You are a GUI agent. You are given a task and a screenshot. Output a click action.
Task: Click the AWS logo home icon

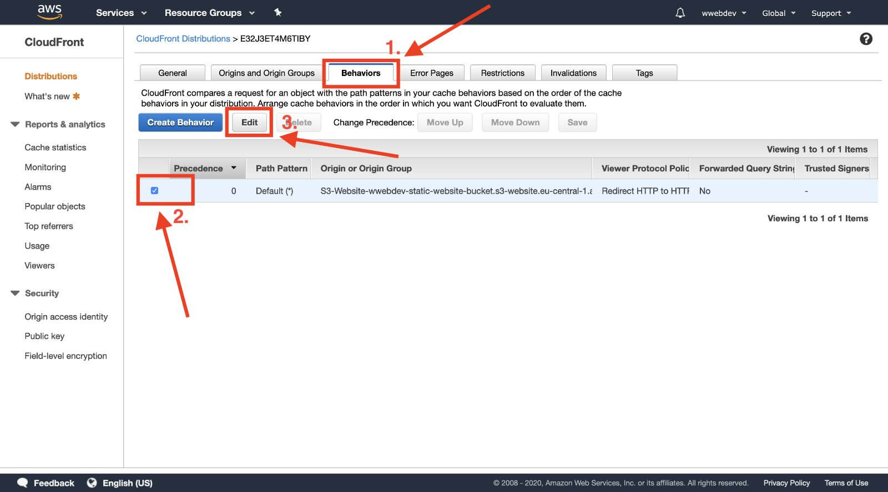[x=49, y=12]
